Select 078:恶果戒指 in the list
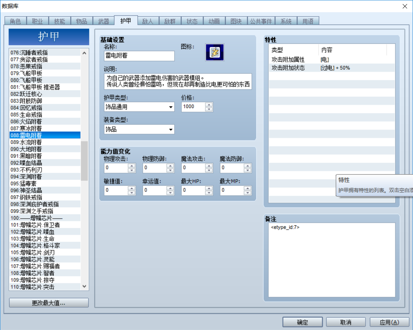Image resolution: width=413 pixels, height=330 pixels. [45, 66]
